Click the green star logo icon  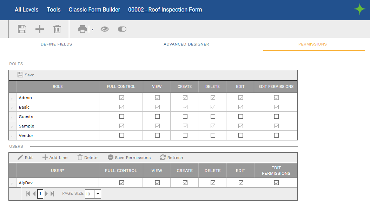click(x=360, y=9)
